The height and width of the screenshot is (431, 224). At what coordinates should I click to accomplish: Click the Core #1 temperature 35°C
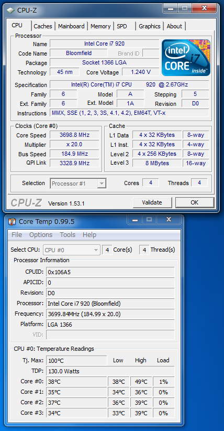(x=76, y=392)
